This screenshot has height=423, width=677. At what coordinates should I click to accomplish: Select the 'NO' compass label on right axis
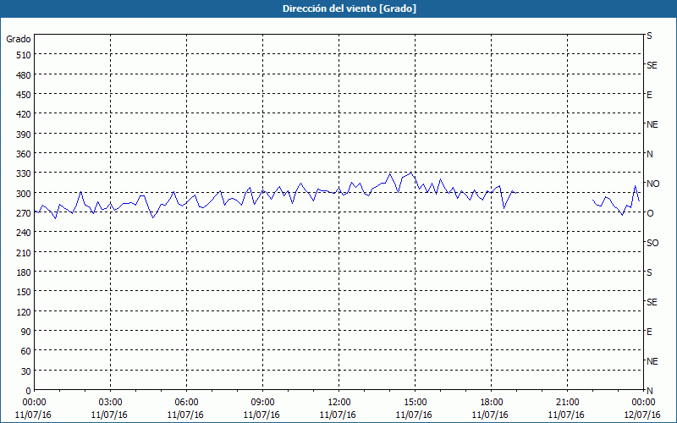(x=653, y=184)
